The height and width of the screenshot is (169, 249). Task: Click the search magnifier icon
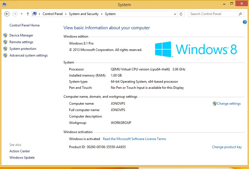(x=240, y=14)
